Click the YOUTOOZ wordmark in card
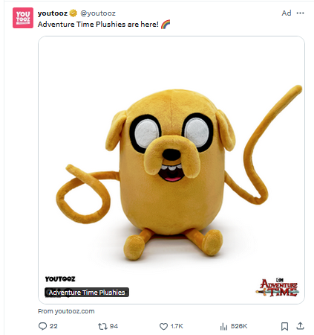314x335 pixels. pos(60,279)
